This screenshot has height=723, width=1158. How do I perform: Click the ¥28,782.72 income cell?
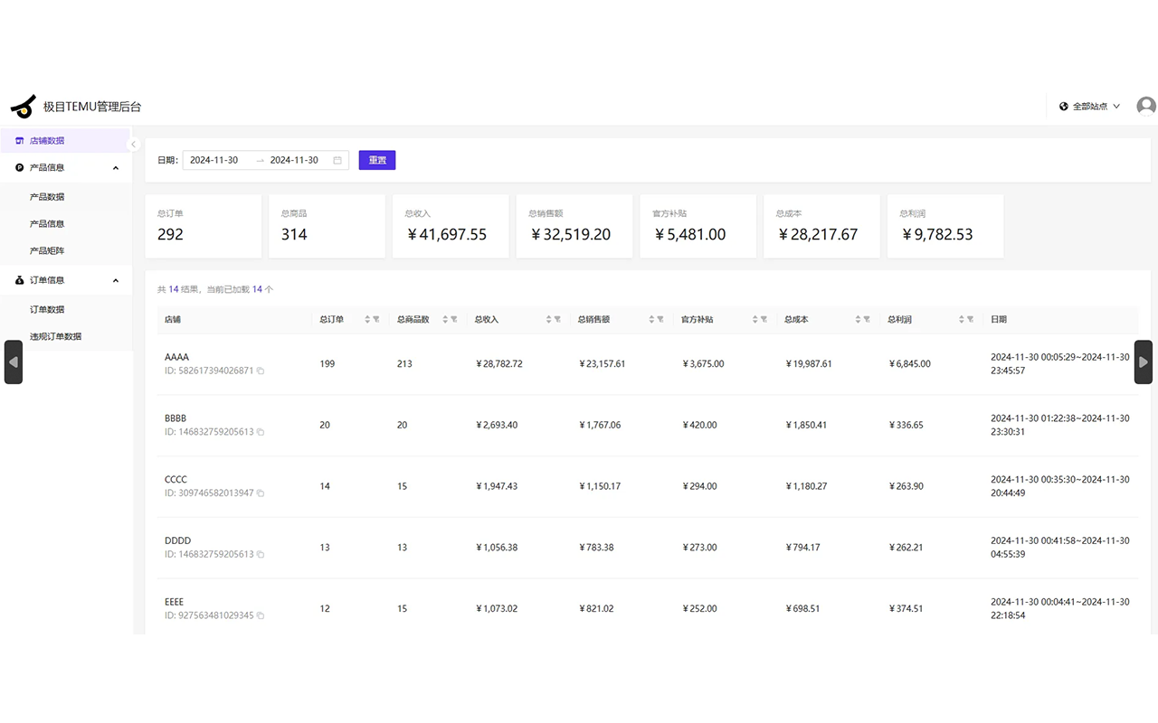(499, 364)
